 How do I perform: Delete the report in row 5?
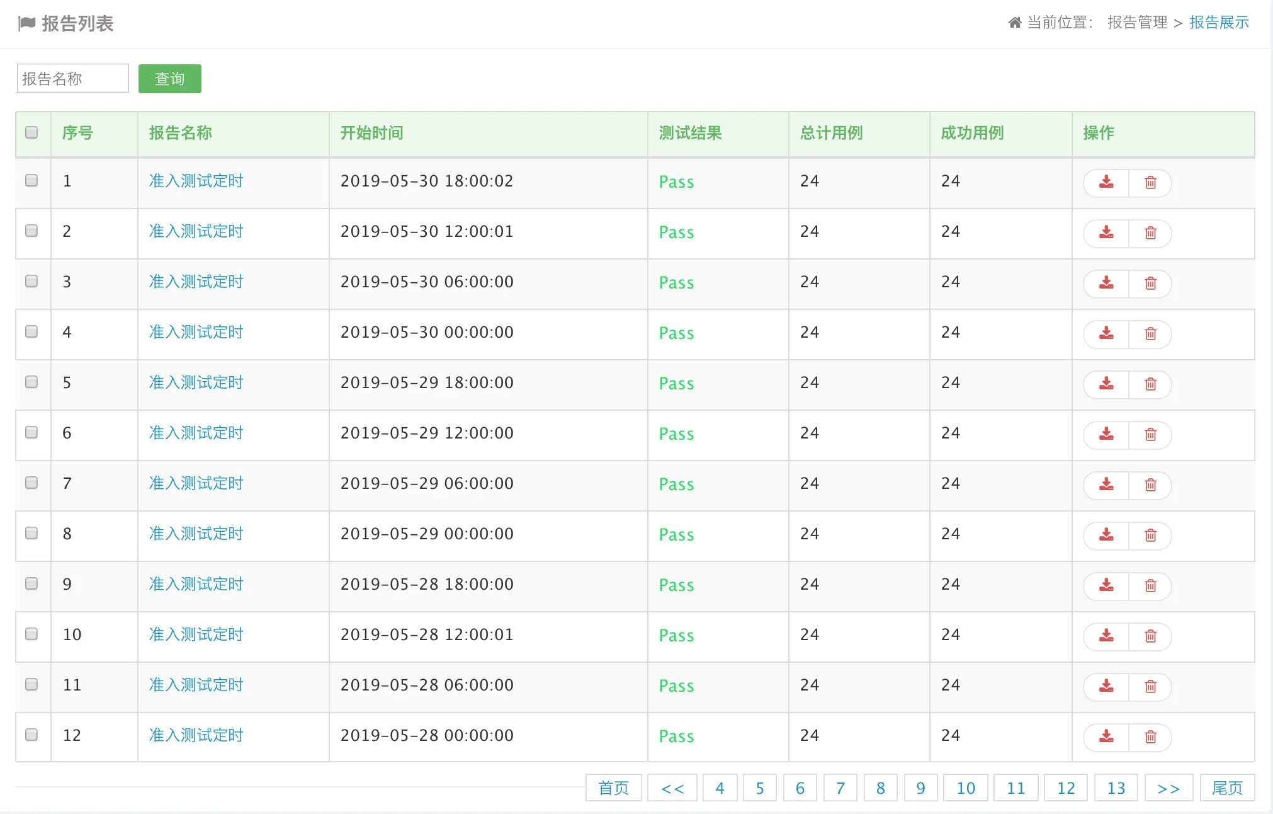click(1150, 384)
